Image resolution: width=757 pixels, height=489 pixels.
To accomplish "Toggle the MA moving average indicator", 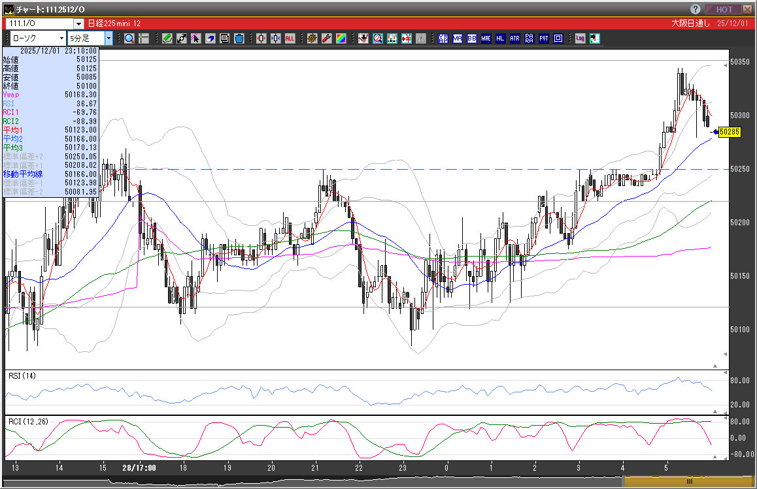I will (457, 39).
